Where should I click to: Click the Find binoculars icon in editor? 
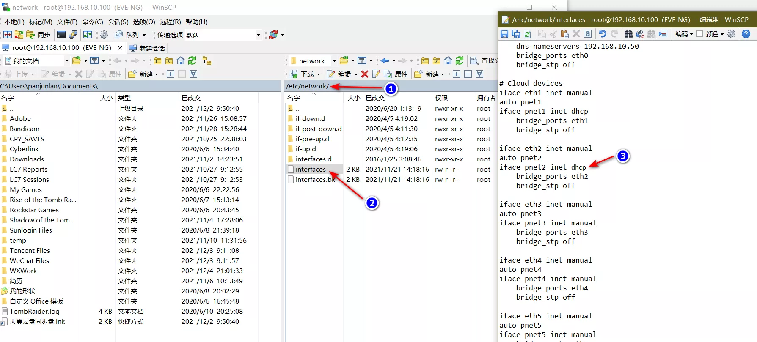628,34
